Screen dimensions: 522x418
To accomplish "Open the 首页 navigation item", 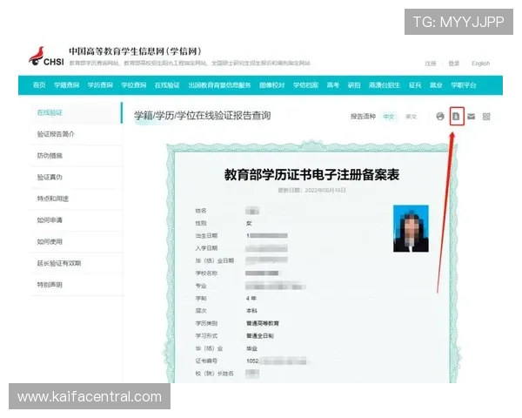I will click(39, 85).
